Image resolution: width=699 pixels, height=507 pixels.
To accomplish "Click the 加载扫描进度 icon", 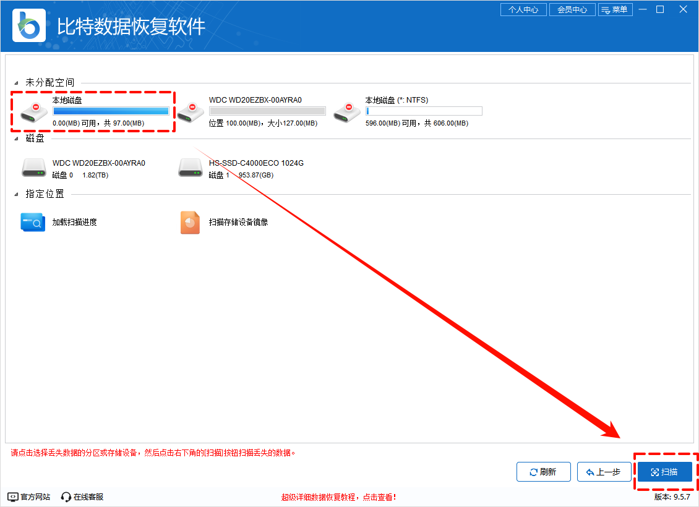I will coord(33,223).
